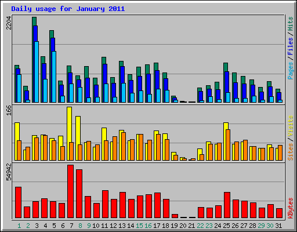Click day 21 on the x-axis
This screenshot has width=297, height=232.
click(191, 226)
